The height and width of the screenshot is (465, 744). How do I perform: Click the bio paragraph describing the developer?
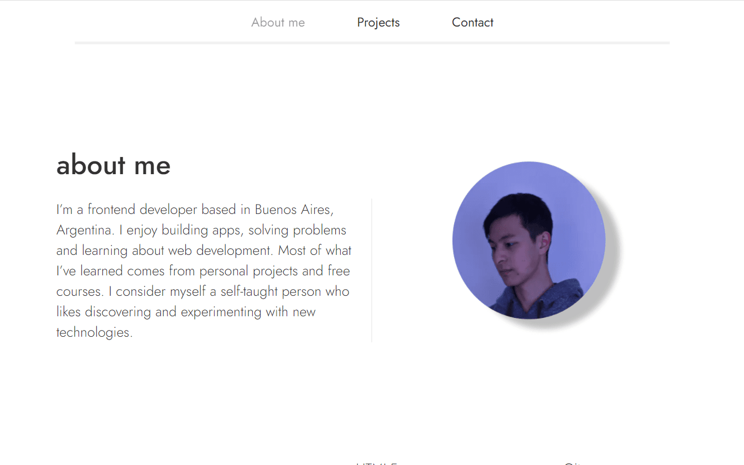(x=204, y=270)
